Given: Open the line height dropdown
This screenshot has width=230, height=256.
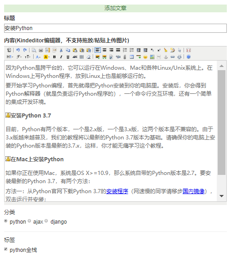Looking at the screenshot, I should pyautogui.click(x=82, y=57).
